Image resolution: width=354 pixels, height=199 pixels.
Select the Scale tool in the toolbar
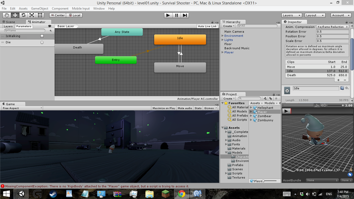(32, 15)
